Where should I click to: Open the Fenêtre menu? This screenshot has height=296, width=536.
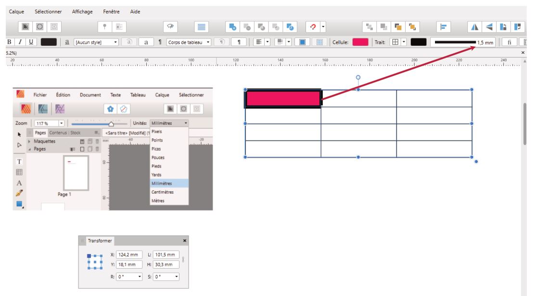(112, 12)
